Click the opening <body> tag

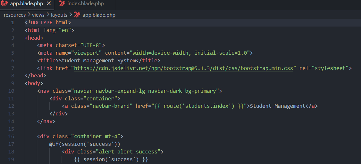pyautogui.click(x=34, y=83)
